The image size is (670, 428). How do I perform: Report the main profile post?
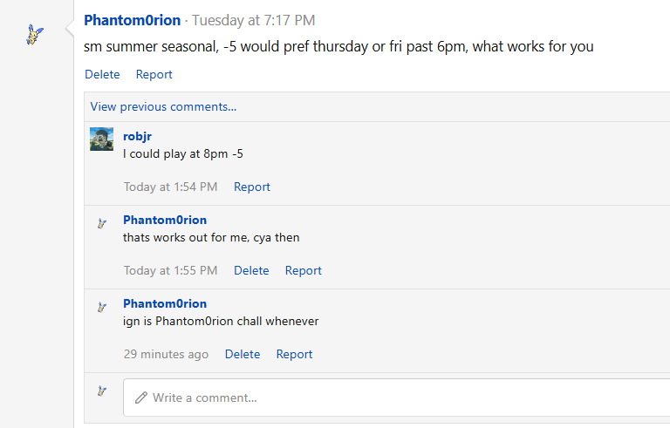coord(154,74)
